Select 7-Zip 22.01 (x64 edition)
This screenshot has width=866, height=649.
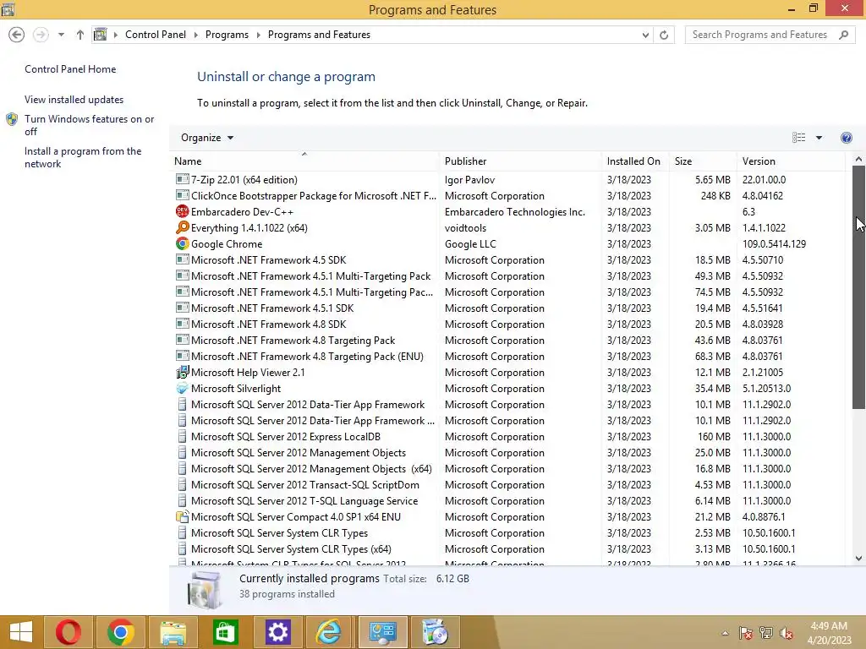(507, 179)
